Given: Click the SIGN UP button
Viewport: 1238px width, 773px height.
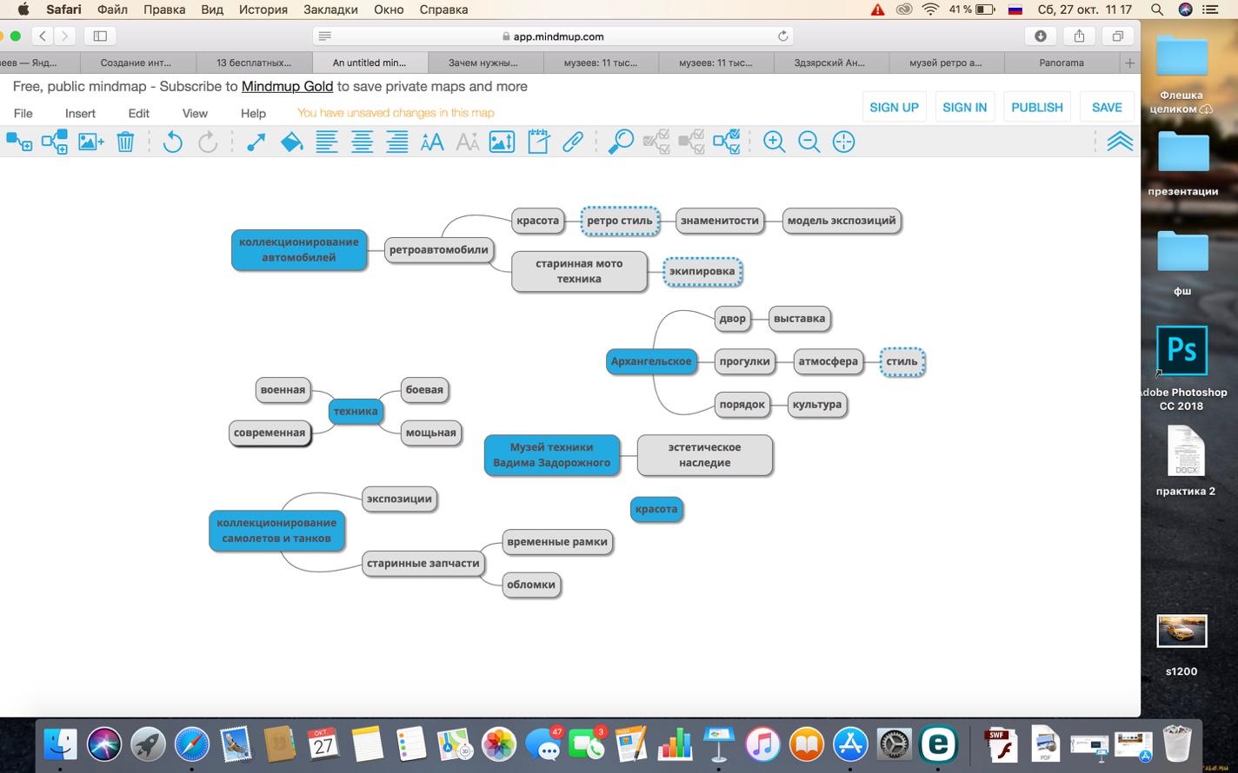Looking at the screenshot, I should [x=894, y=107].
